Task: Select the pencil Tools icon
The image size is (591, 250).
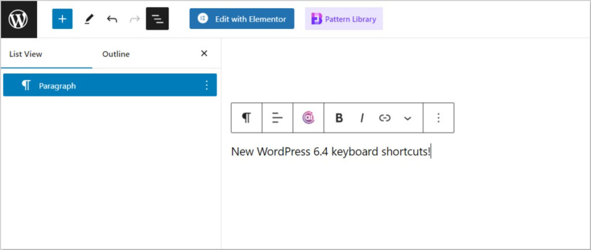Action: 88,19
